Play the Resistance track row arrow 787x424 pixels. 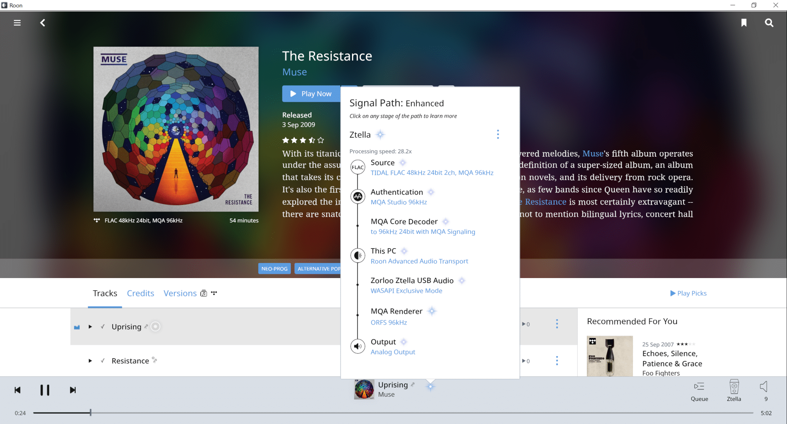click(x=90, y=361)
